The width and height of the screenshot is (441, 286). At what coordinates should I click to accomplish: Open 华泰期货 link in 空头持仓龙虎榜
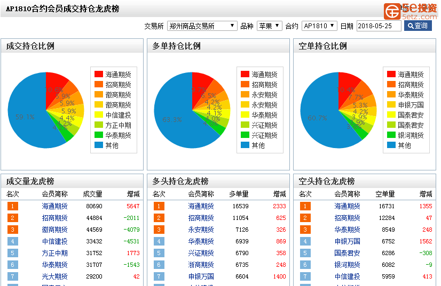(348, 230)
